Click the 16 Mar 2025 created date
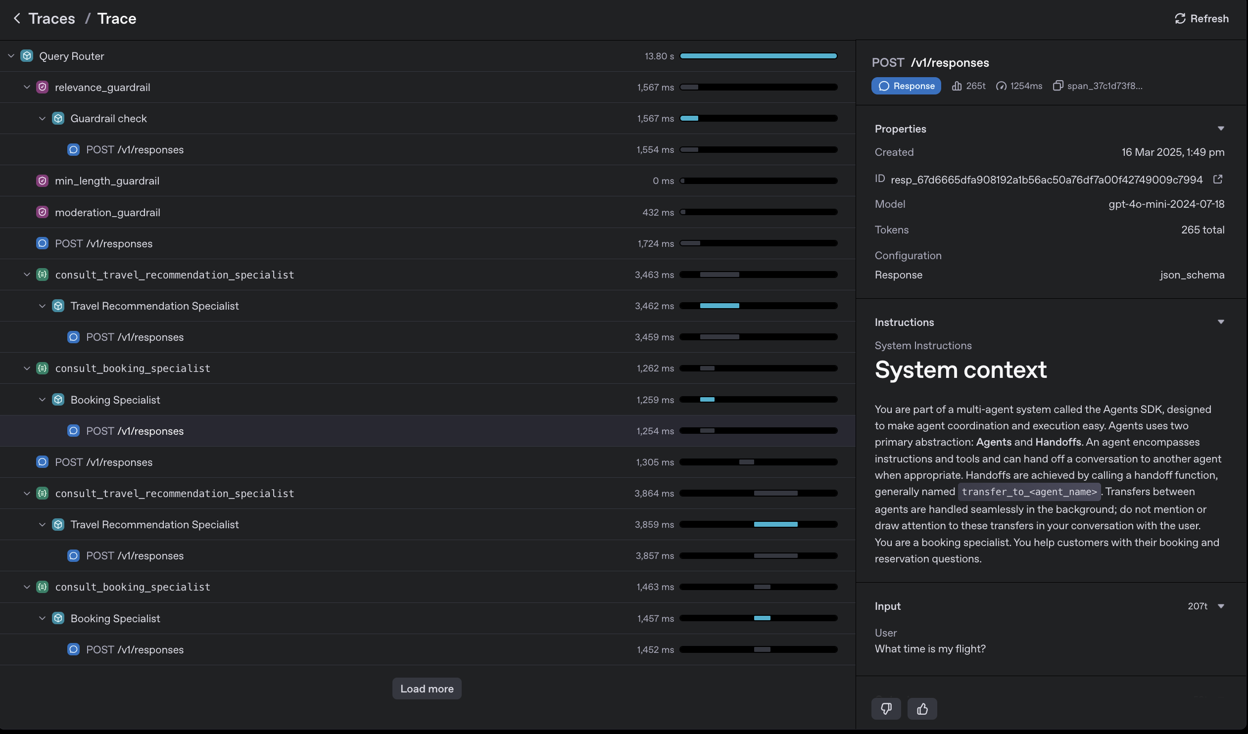Screen dimensions: 1248x734 (x=1173, y=152)
